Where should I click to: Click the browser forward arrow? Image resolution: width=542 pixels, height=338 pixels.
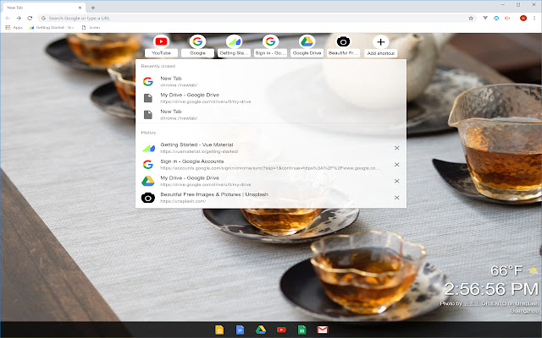click(19, 18)
